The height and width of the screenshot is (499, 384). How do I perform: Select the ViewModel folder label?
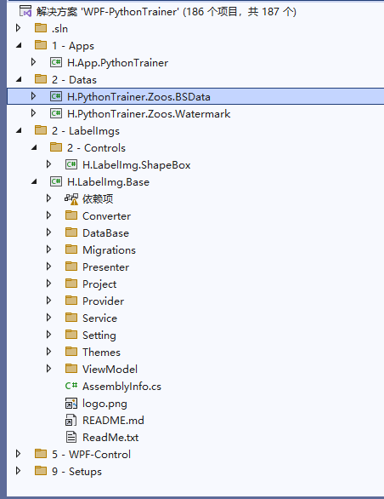(110, 370)
